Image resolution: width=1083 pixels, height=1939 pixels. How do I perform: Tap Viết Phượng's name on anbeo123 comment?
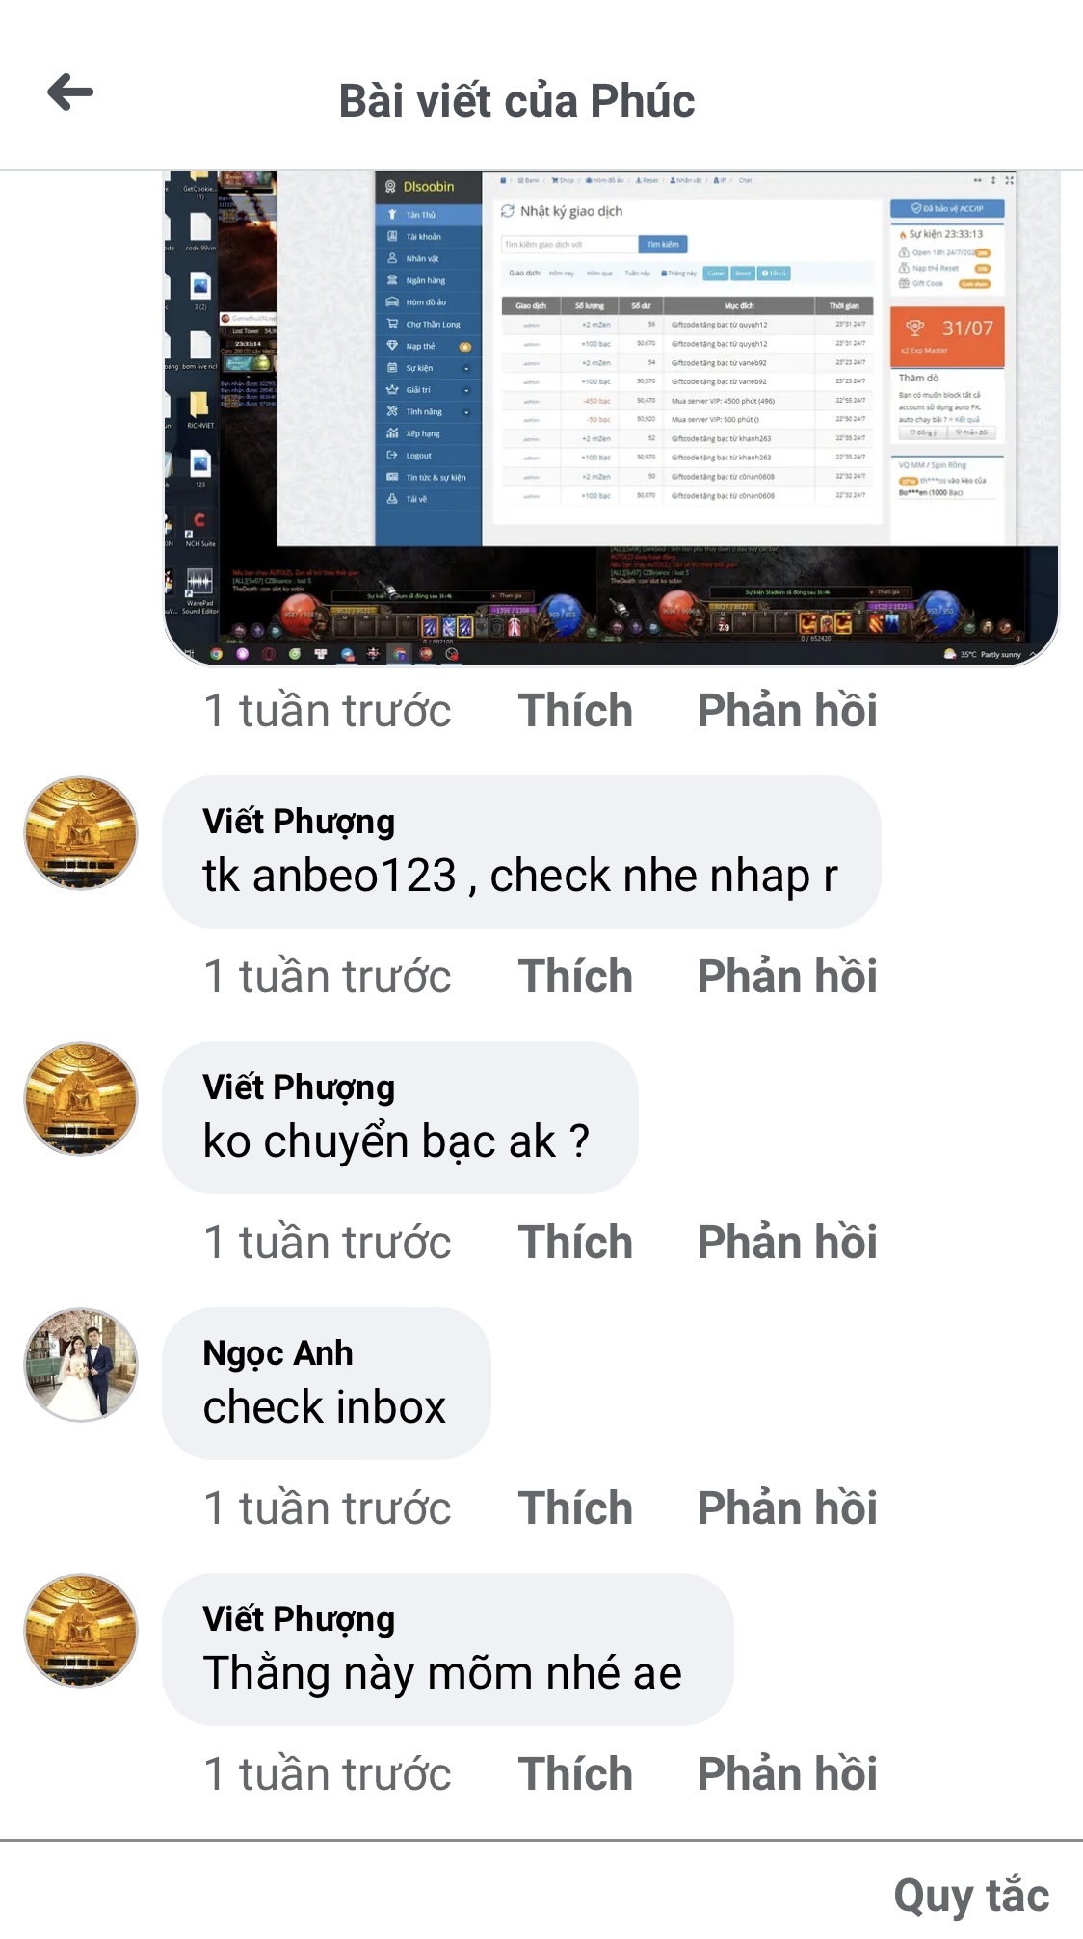coord(299,822)
